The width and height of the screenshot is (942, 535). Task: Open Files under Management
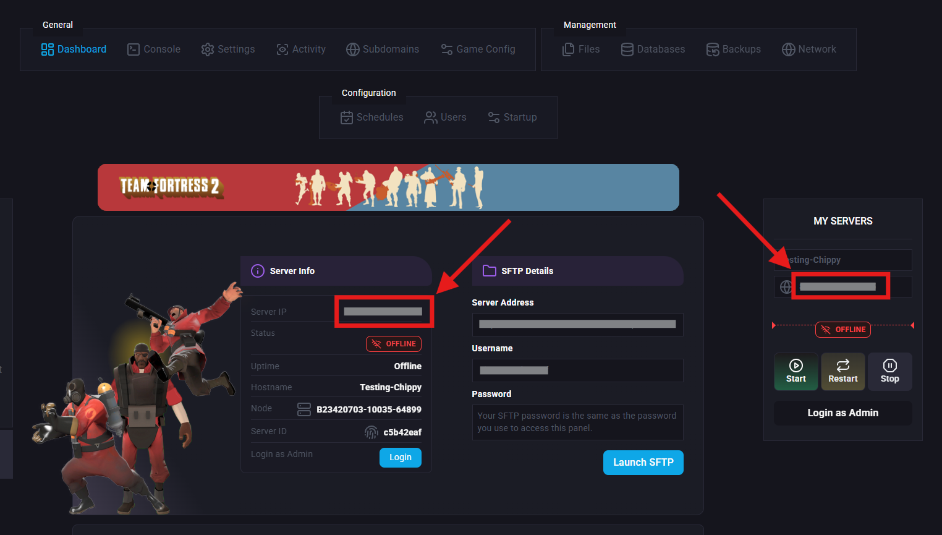(581, 49)
